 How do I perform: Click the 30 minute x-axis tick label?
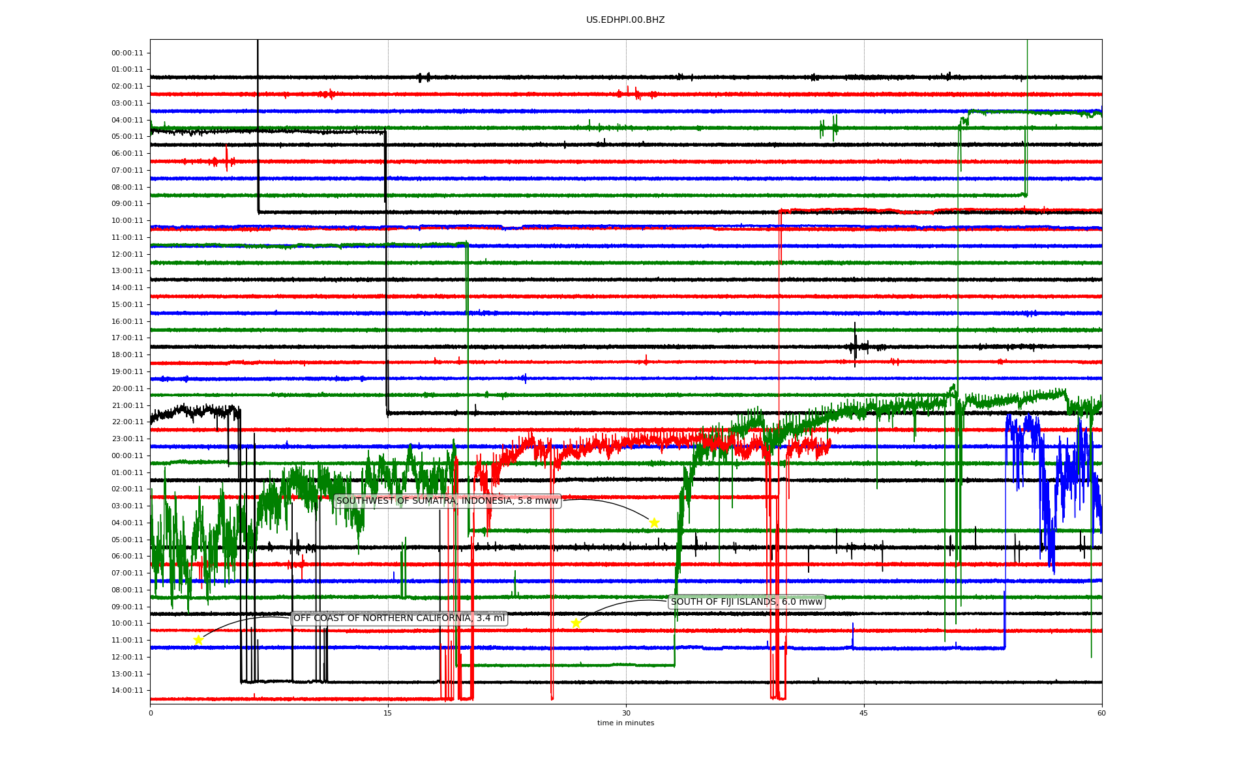[626, 713]
